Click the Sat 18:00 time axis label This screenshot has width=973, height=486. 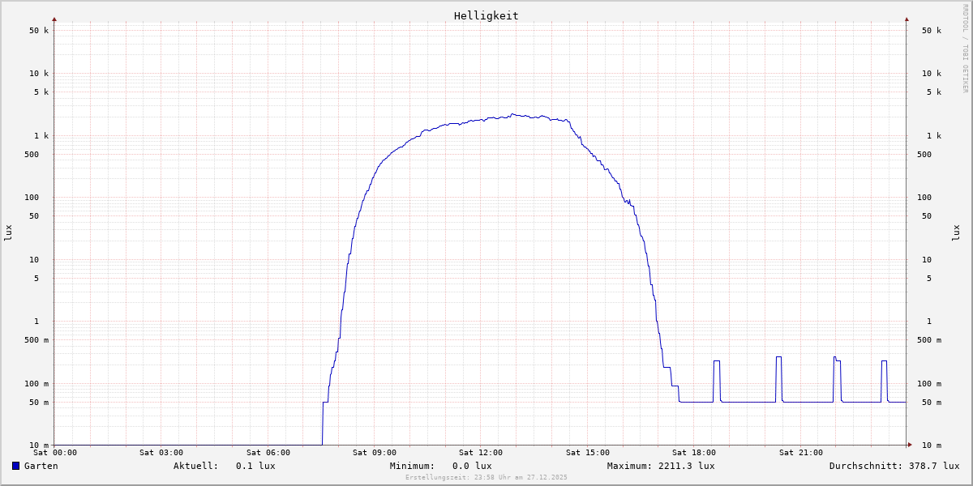[x=693, y=453]
